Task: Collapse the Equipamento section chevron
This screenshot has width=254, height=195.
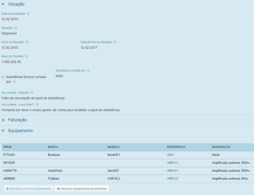Action: [x=3, y=131]
